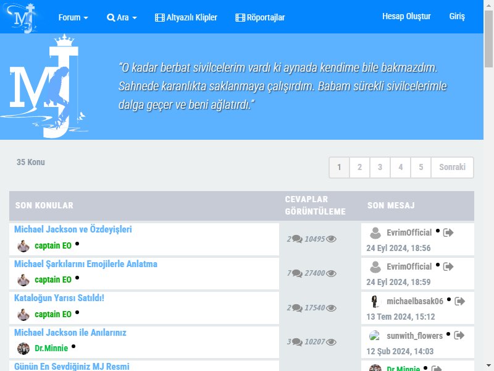Click the replies bubble icon for 17540 row
The height and width of the screenshot is (371, 494).
point(297,308)
